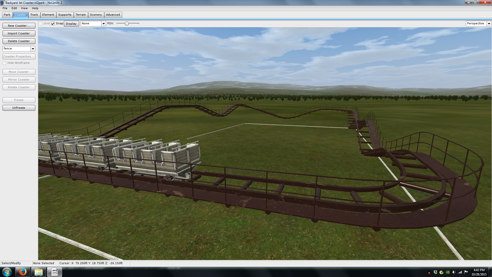492x277 pixels.
Task: Open the Perspective view dropdown
Action: click(489, 24)
